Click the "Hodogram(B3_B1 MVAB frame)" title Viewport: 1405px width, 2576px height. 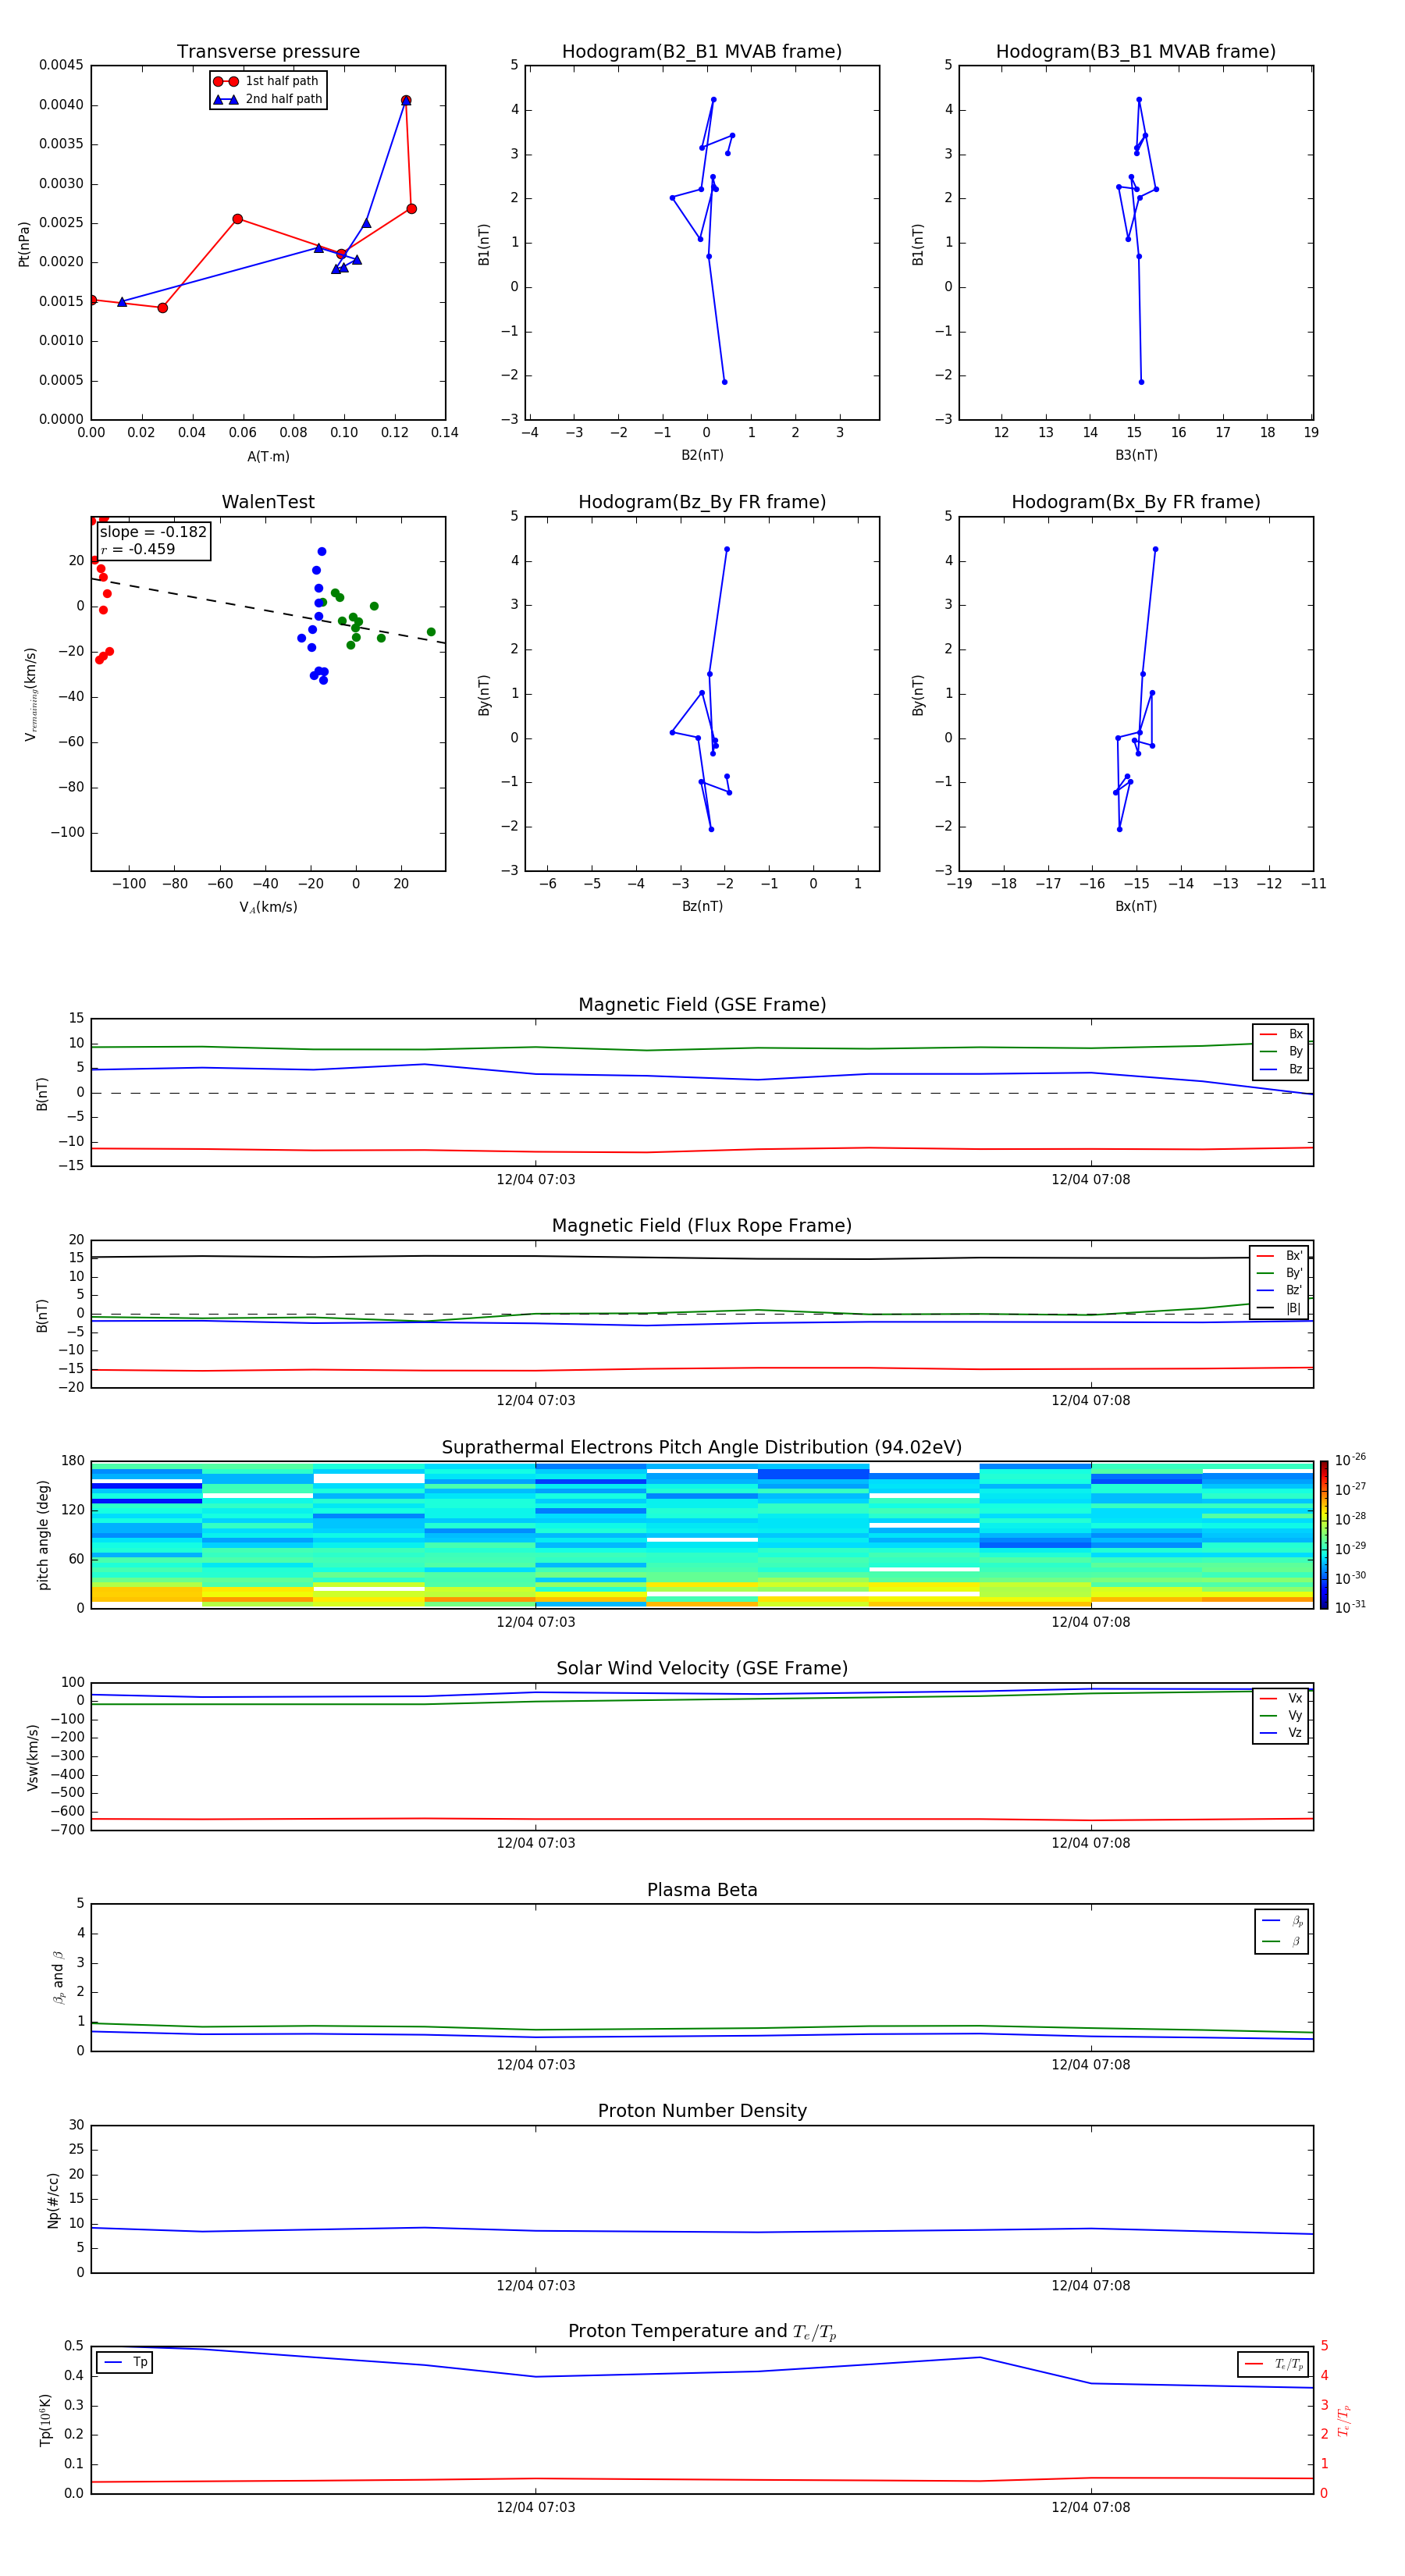pos(1136,52)
